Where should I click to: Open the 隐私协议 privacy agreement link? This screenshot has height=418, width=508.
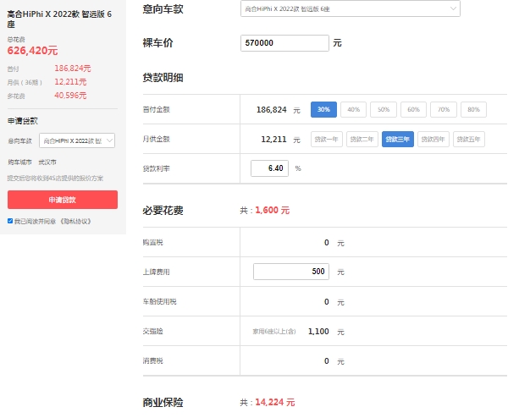coord(75,221)
